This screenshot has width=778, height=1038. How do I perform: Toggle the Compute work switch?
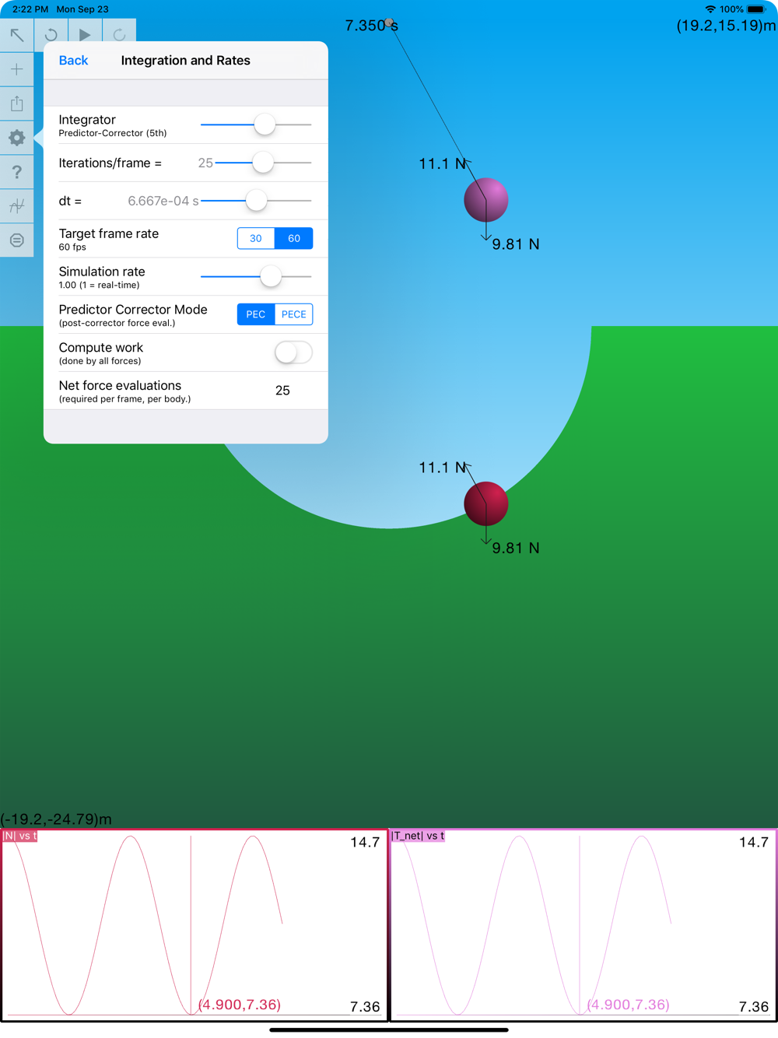(293, 352)
